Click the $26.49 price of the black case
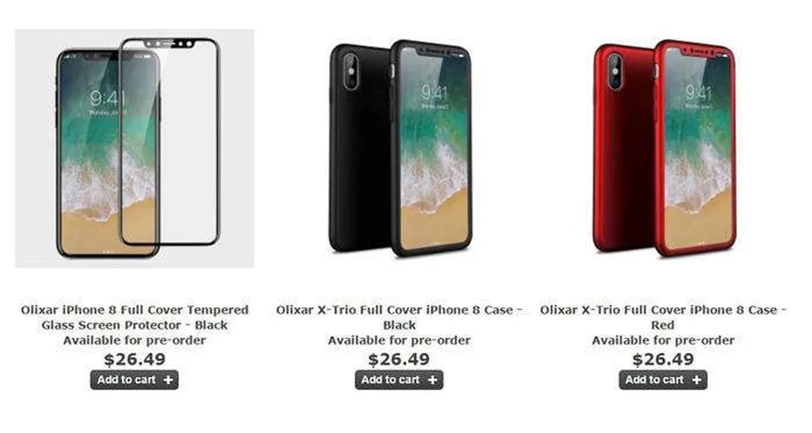 click(399, 359)
